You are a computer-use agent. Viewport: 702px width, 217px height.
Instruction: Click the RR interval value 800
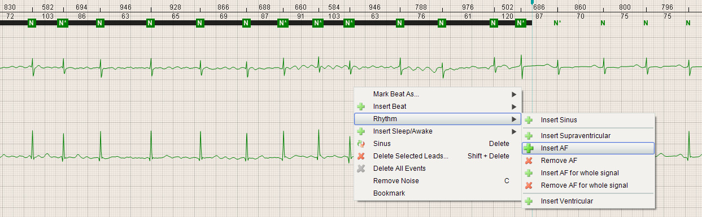(625, 7)
